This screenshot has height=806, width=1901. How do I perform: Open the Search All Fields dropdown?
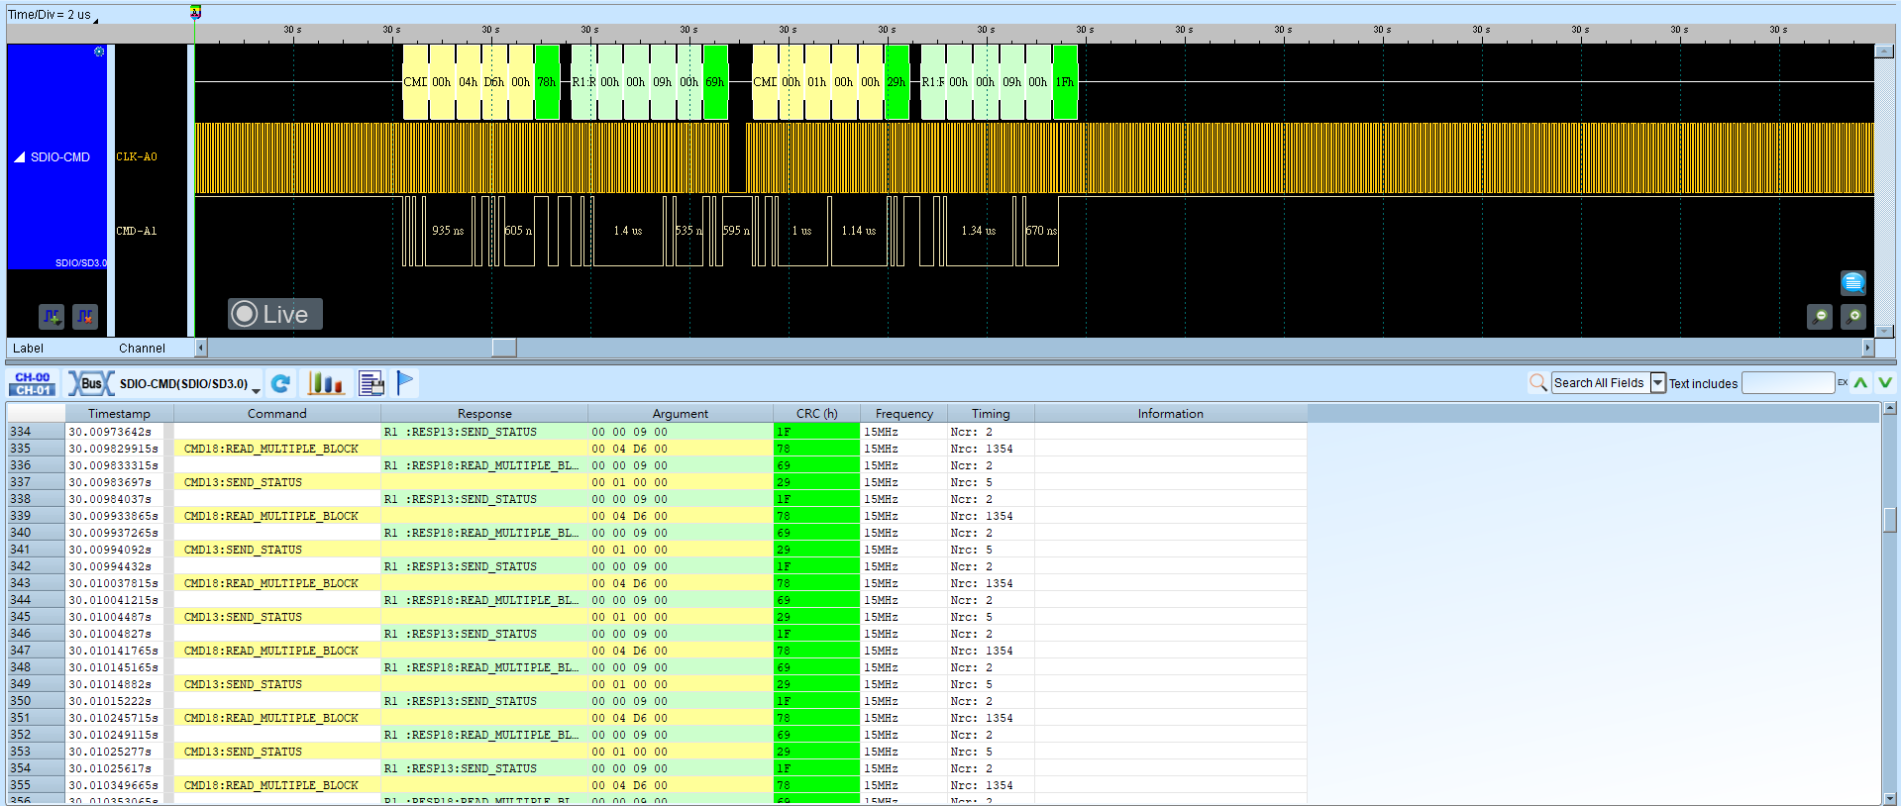click(x=1657, y=382)
